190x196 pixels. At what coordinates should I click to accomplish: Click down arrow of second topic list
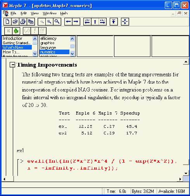[x=73, y=53]
